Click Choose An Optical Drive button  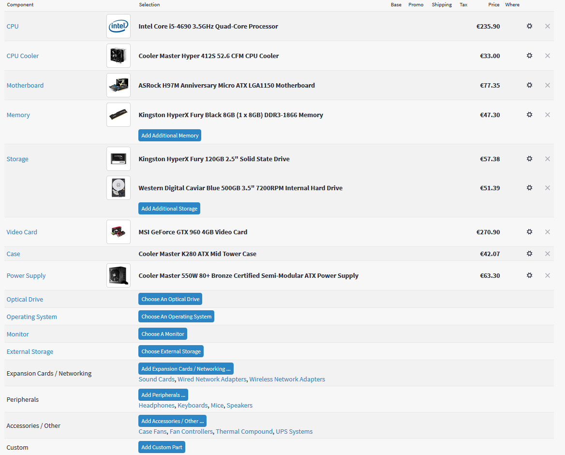pos(170,299)
